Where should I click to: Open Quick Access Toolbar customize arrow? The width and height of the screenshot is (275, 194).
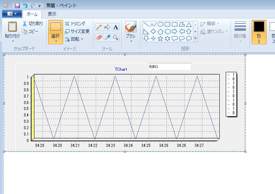(x=39, y=6)
